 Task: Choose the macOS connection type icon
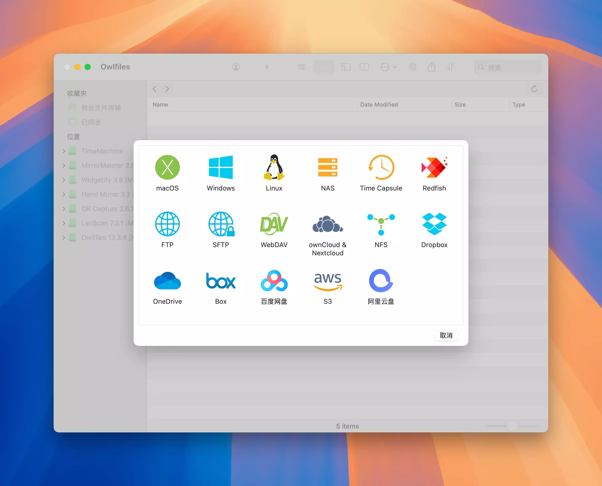tap(167, 167)
